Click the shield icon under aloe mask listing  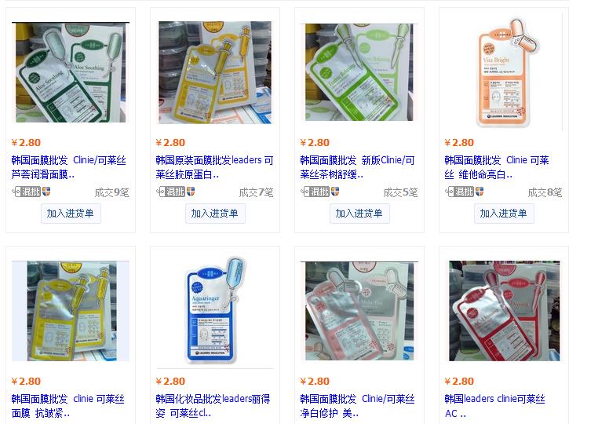pyautogui.click(x=46, y=192)
